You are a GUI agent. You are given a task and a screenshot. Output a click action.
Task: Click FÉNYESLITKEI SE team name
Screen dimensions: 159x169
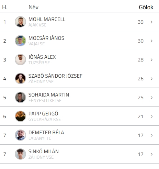coord(45,101)
